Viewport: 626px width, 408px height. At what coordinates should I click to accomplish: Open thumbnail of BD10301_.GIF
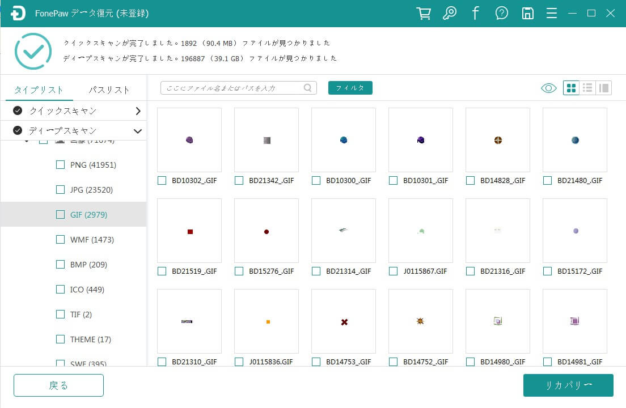pos(420,140)
